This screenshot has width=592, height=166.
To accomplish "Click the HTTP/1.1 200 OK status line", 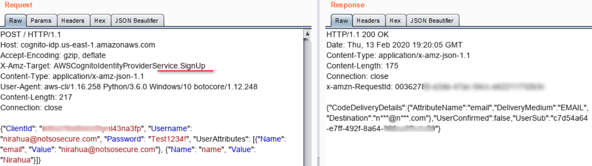I will 358,34.
